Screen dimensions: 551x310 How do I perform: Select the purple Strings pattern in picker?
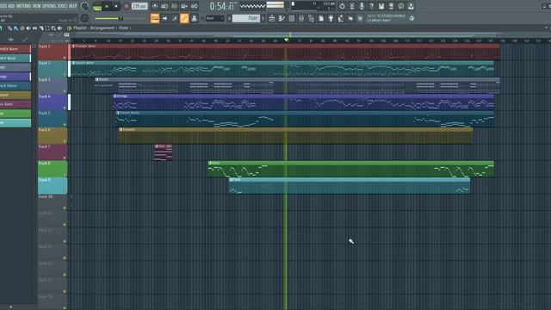click(15, 77)
